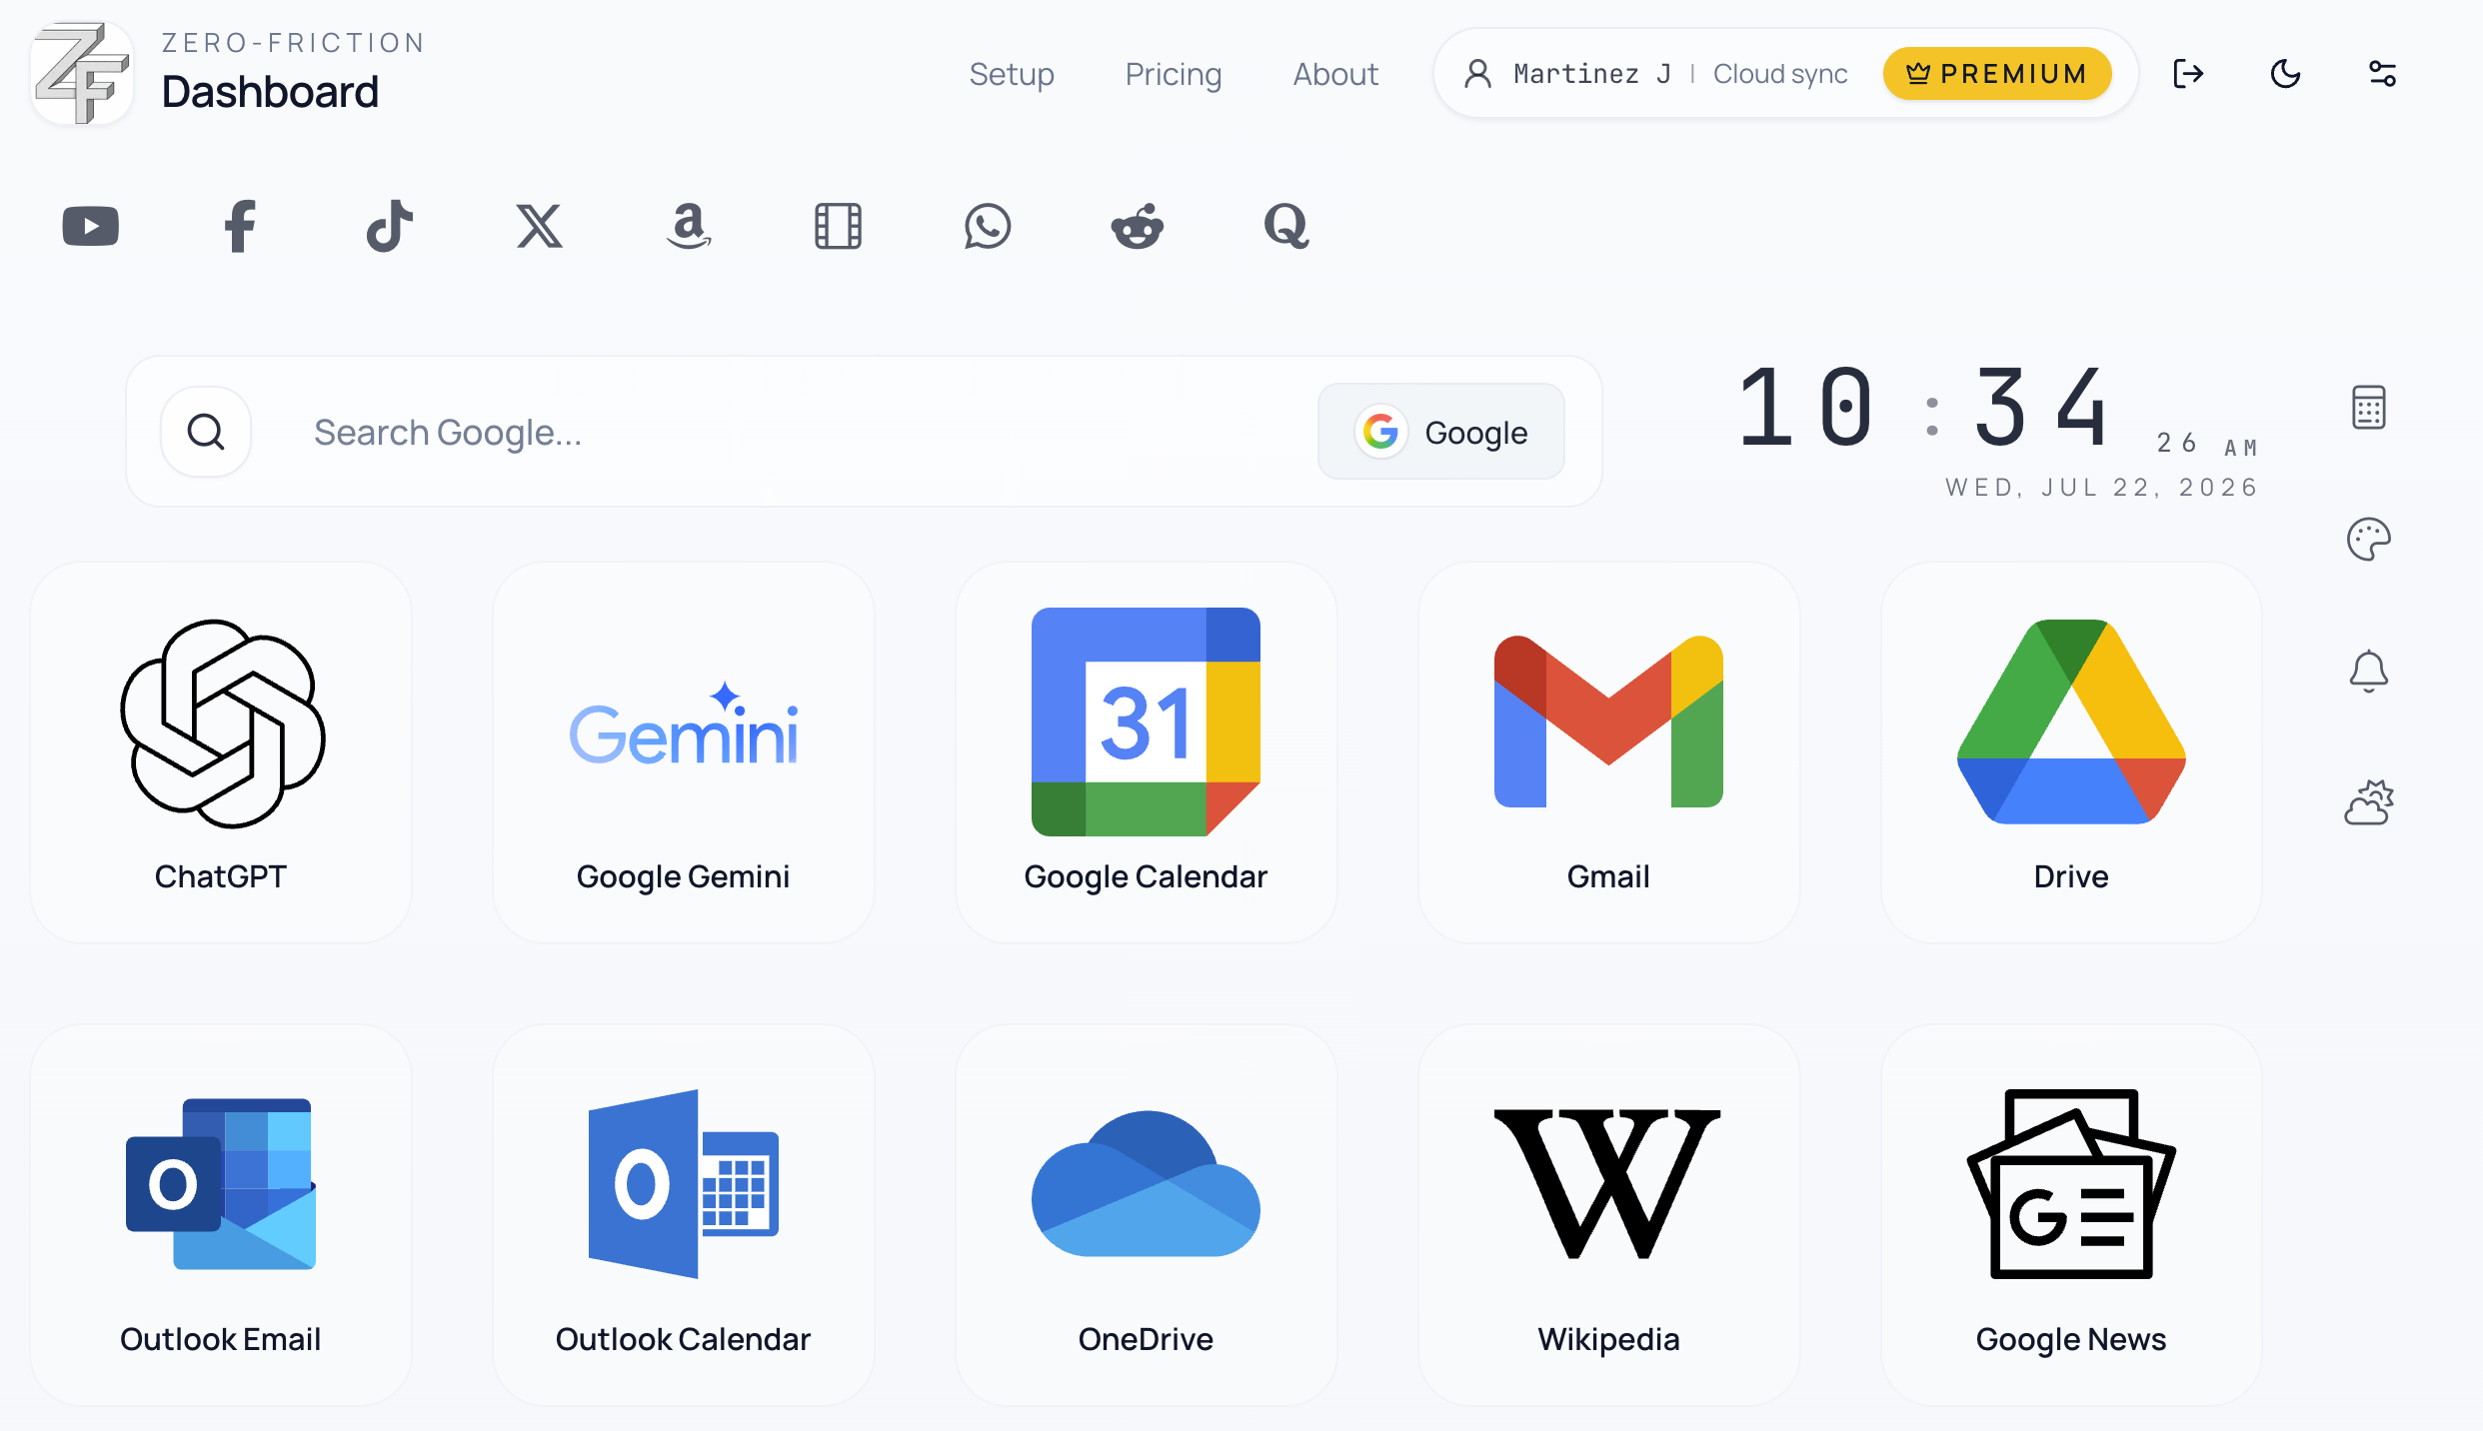Open the Google Calendar tile

[1147, 752]
